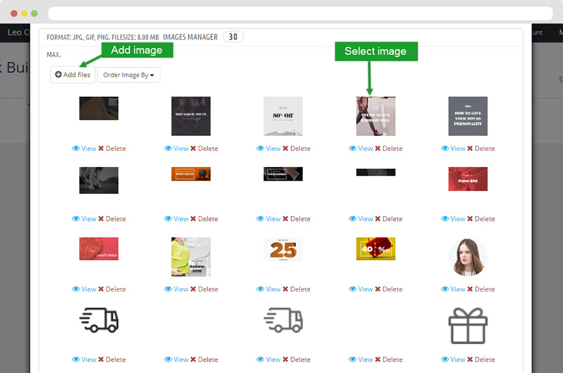Viewport: 563px width, 373px height.
Task: View the grayscale shoe-tying image
Action: (x=84, y=219)
